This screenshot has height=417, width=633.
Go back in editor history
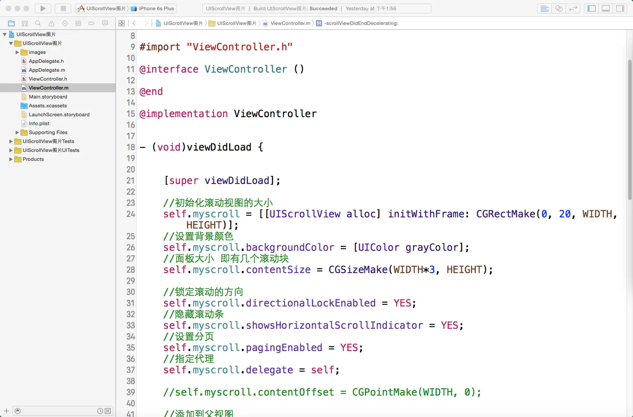(134, 23)
